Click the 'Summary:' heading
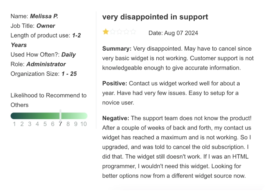 click(x=117, y=49)
